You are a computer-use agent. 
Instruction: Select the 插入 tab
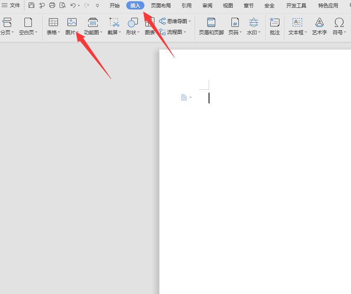click(x=135, y=5)
